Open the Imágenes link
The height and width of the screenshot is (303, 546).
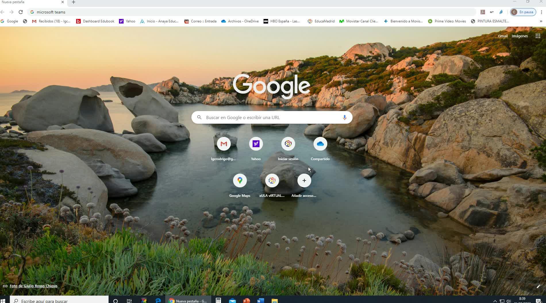tap(520, 36)
